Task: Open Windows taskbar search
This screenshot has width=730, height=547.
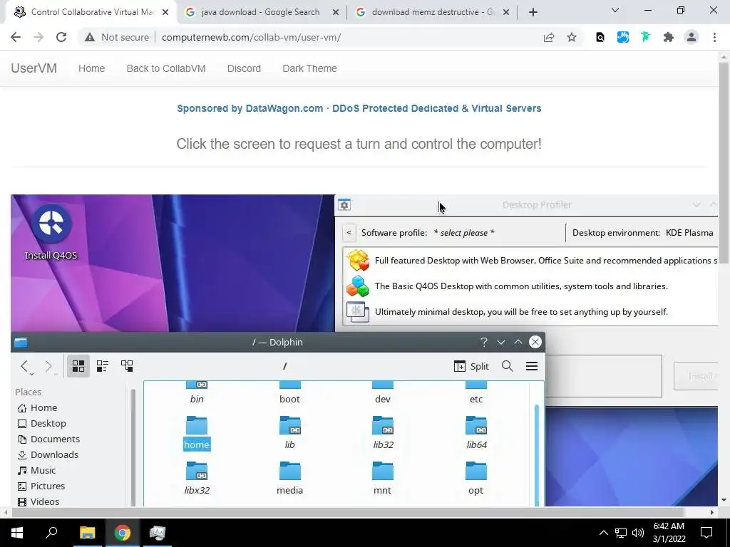Action: (51, 533)
